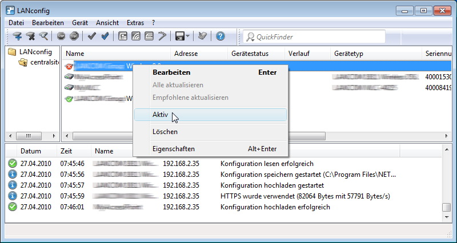Click the first stop sign toolbar icon
Viewport: 457px width, 243px height.
click(x=61, y=37)
